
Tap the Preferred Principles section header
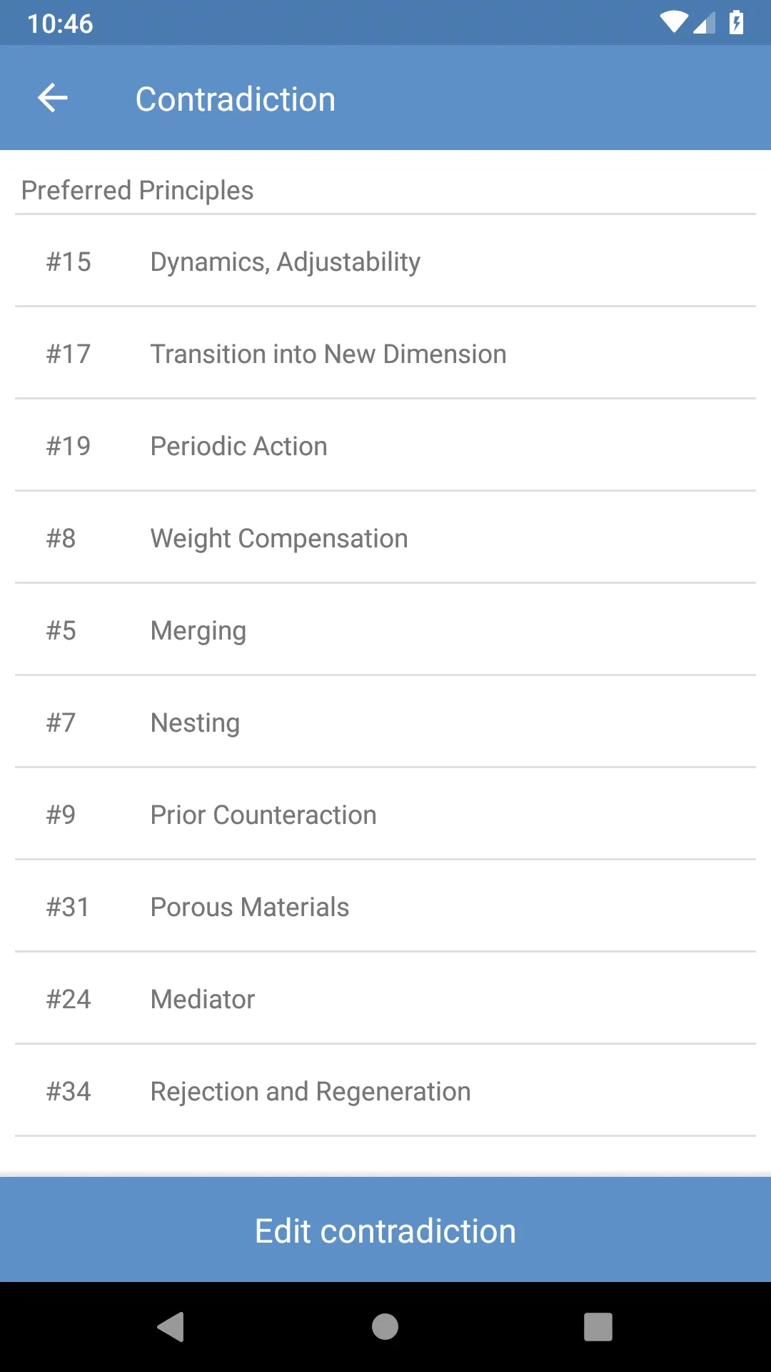tap(138, 190)
